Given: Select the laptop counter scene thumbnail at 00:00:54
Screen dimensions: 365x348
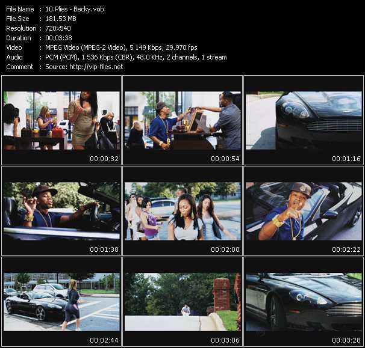Looking at the screenshot, I should point(182,120).
